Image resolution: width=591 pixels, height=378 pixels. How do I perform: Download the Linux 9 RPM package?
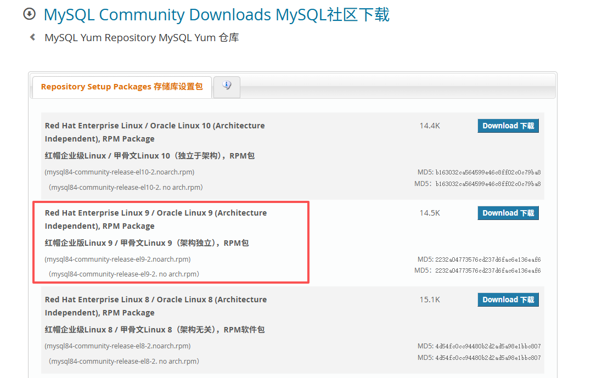[x=508, y=213]
